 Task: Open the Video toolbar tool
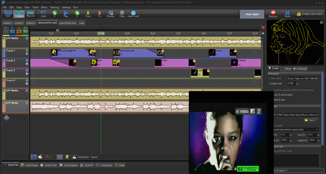pos(122,13)
